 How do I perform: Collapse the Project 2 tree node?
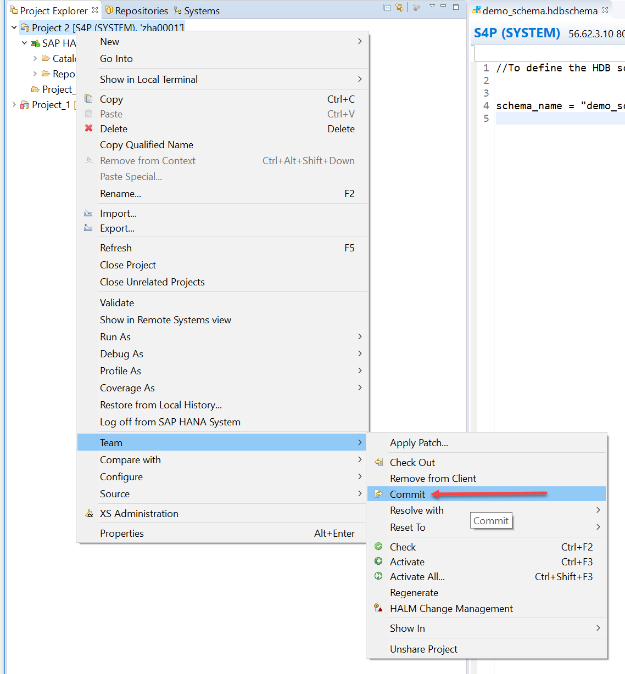click(x=14, y=27)
